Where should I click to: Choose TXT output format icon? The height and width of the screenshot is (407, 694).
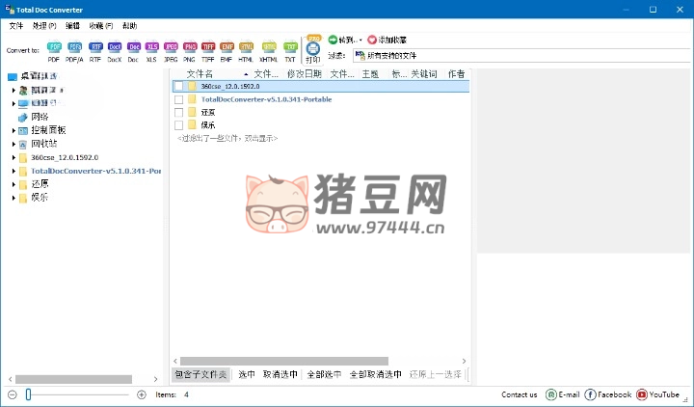(290, 48)
